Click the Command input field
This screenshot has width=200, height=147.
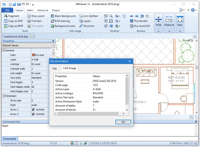tap(105, 139)
